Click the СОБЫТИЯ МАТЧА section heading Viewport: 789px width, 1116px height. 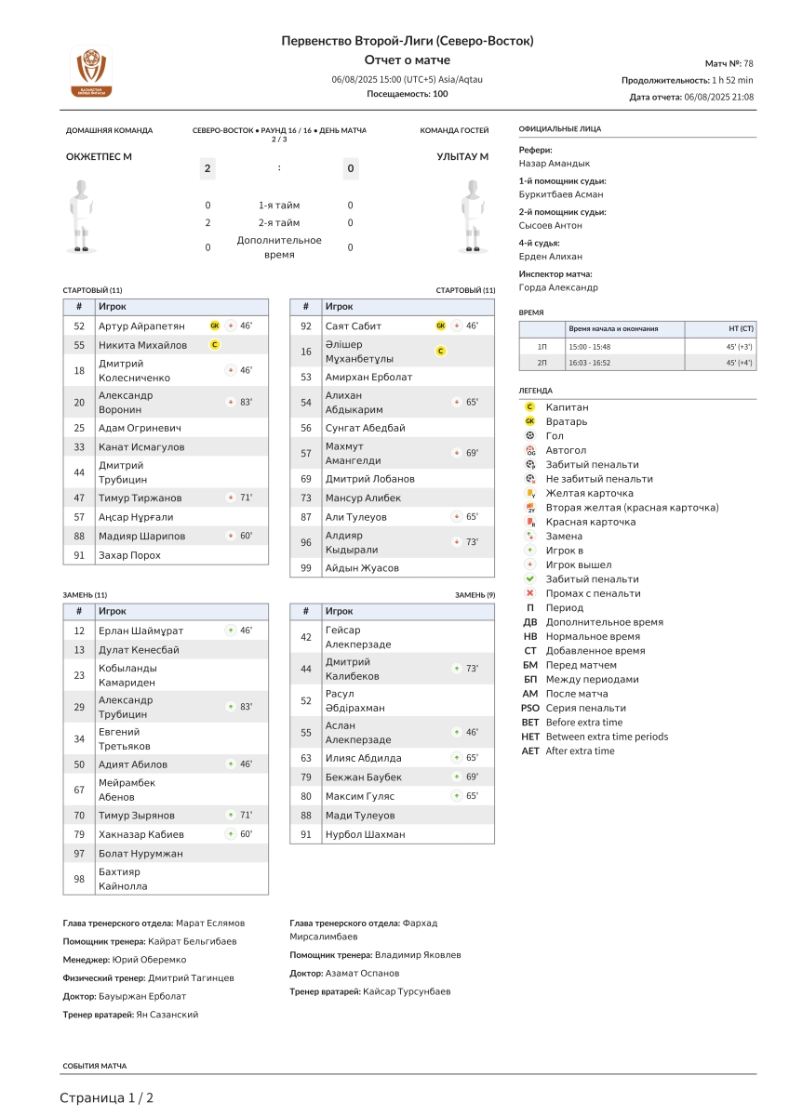click(x=95, y=1066)
